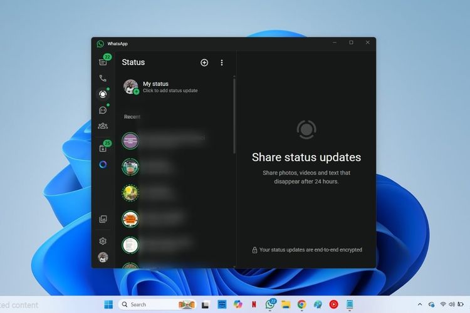Open the Chats tab in the sidebar

[103, 62]
